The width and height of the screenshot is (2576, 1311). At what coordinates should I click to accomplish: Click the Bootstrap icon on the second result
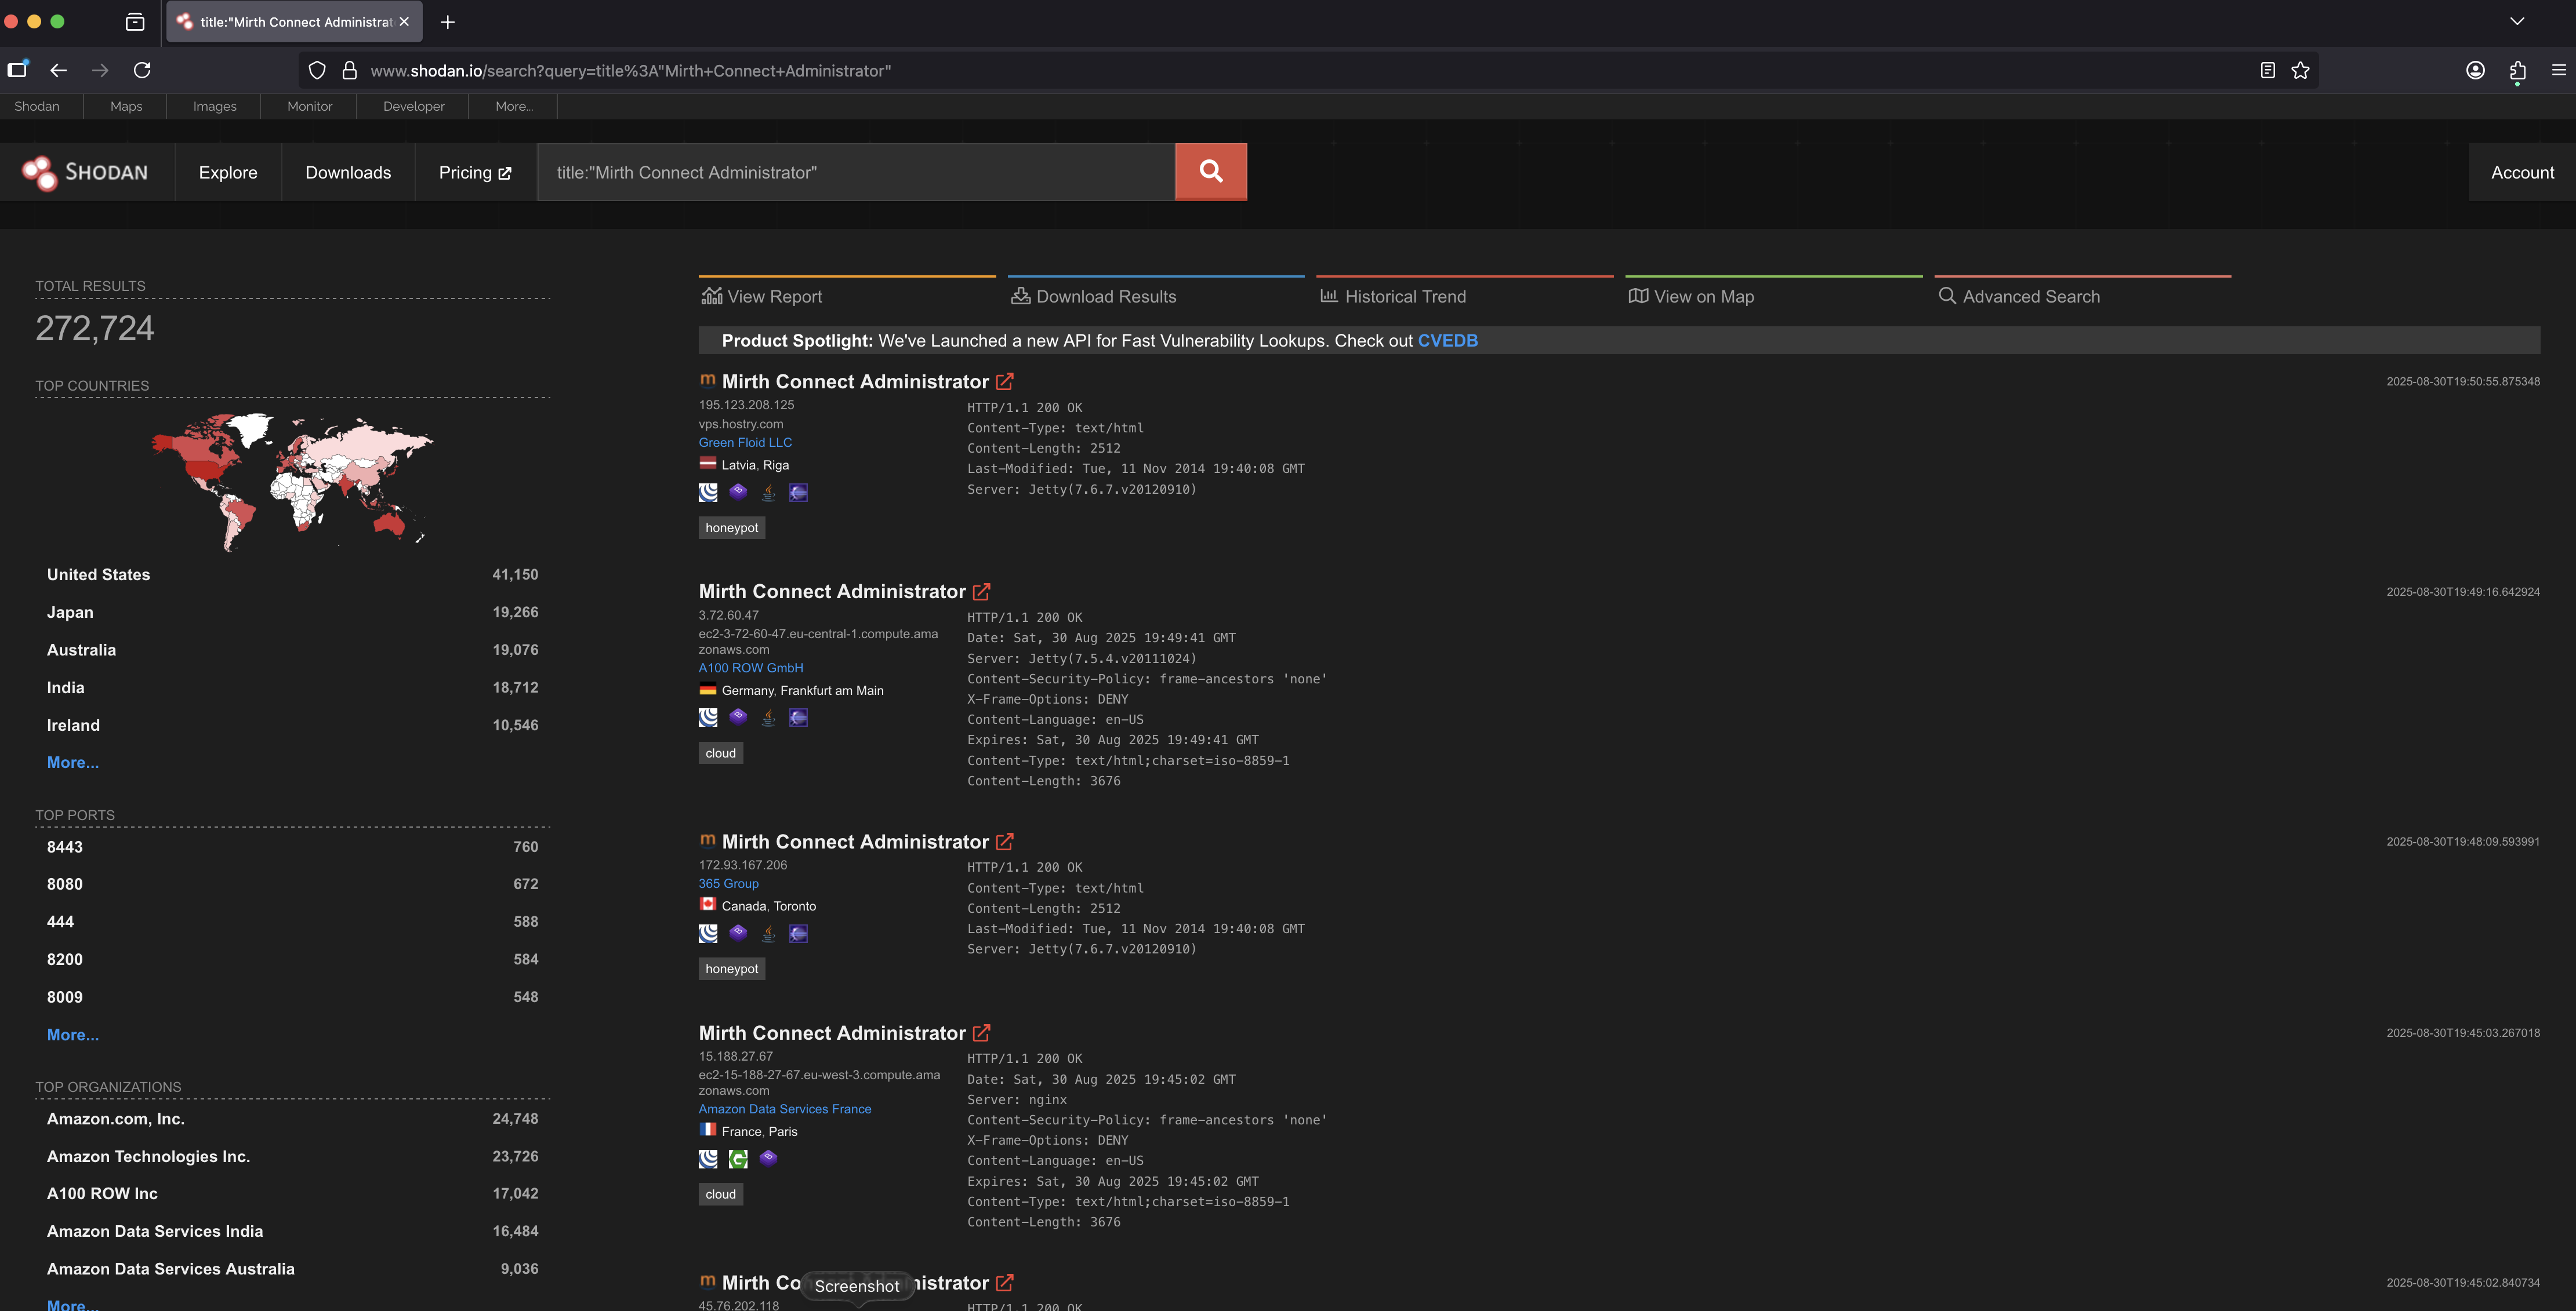tap(738, 716)
